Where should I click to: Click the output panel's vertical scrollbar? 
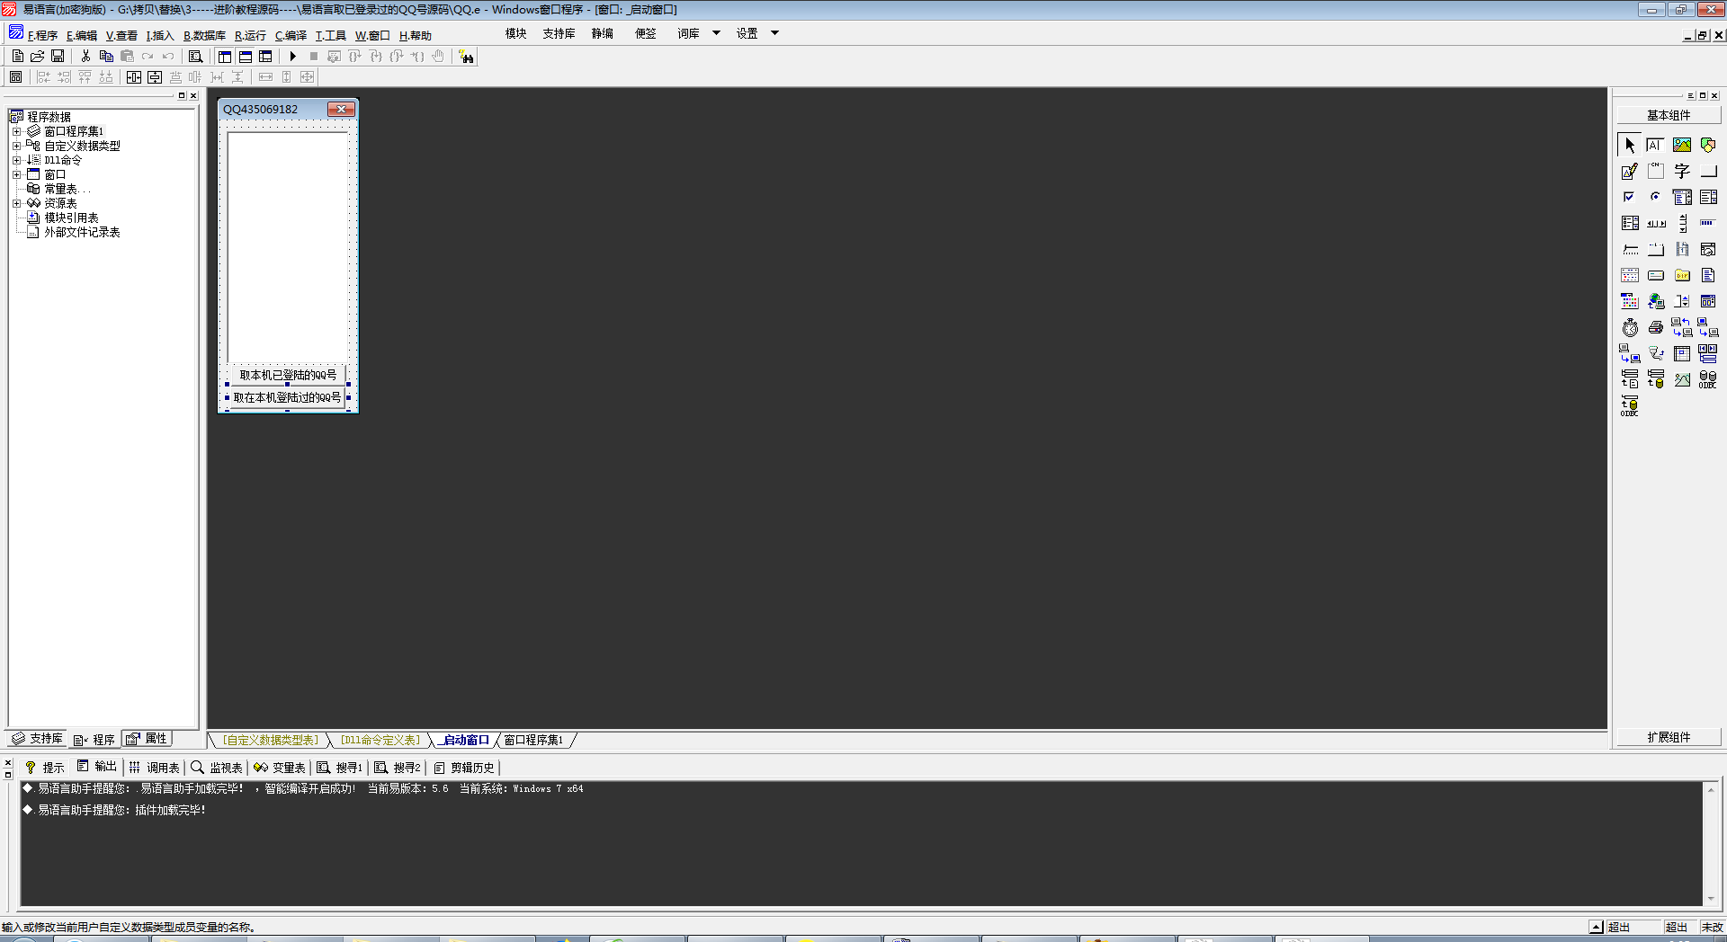coord(1711,843)
